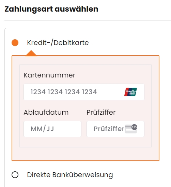
Task: Click the 135 badge on the CVC icon
Action: pyautogui.click(x=134, y=127)
